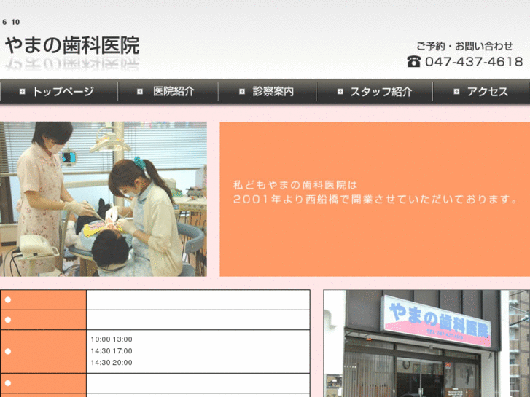
Task: Open the 診察案内 menu item
Action: tap(268, 92)
